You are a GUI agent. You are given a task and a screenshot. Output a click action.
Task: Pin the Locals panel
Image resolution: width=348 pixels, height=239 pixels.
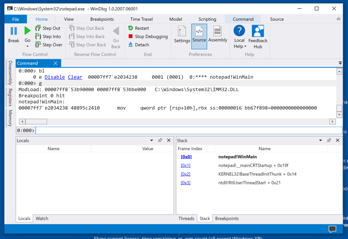click(x=160, y=140)
